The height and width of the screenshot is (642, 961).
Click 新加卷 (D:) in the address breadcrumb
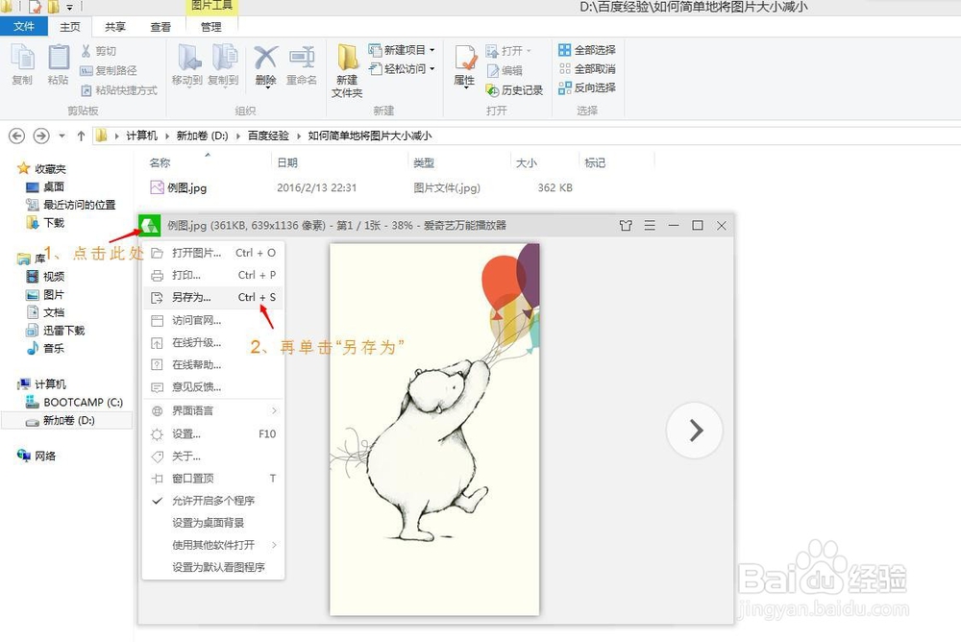pos(202,136)
